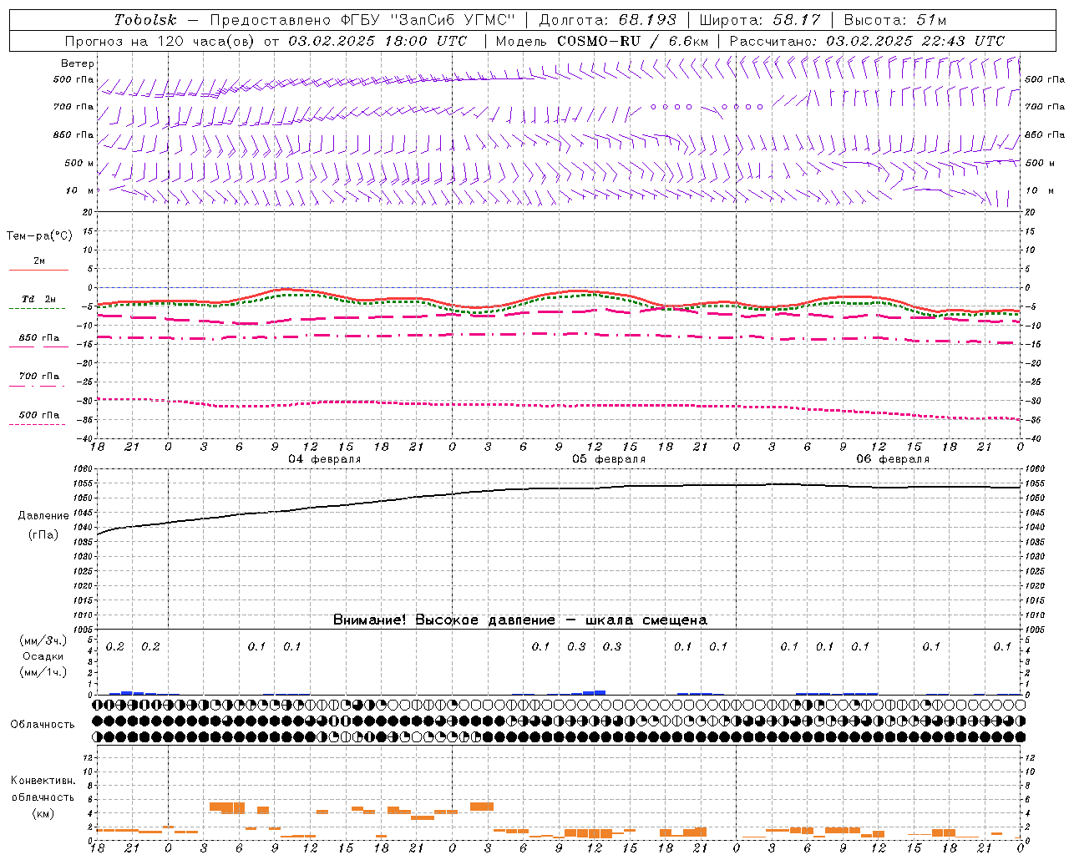This screenshot has height=855, width=1069.
Task: Select the (мм/3ч.) unit label
Action: [x=43, y=640]
